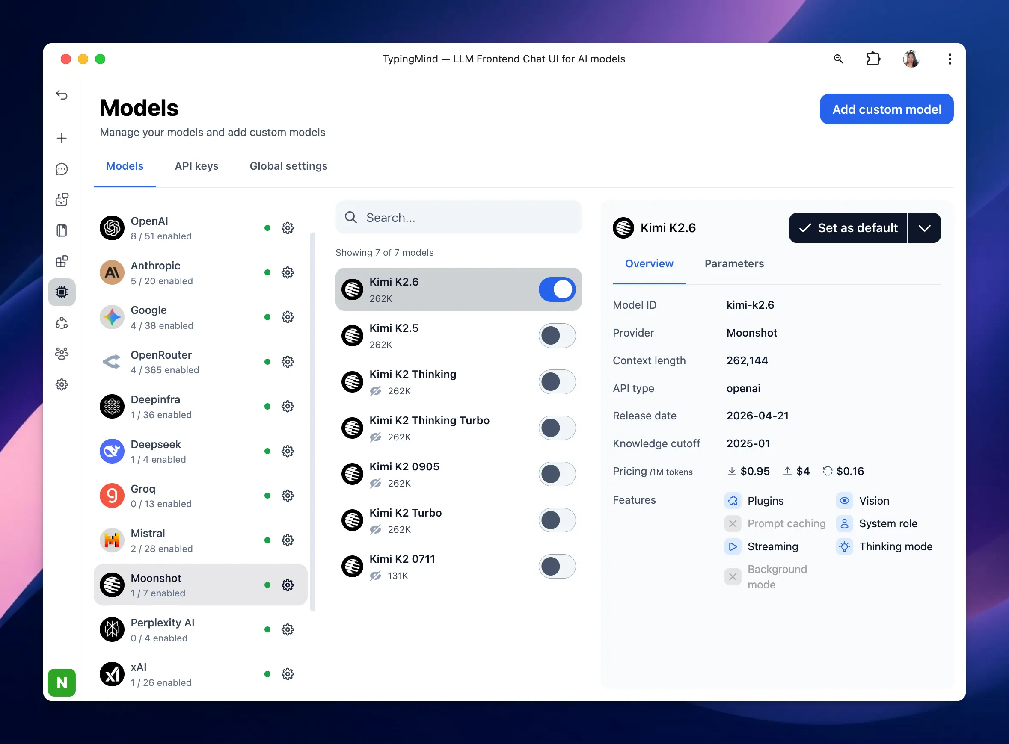Select the Kimi K2 0711 model name
The image size is (1009, 744).
[x=402, y=559]
